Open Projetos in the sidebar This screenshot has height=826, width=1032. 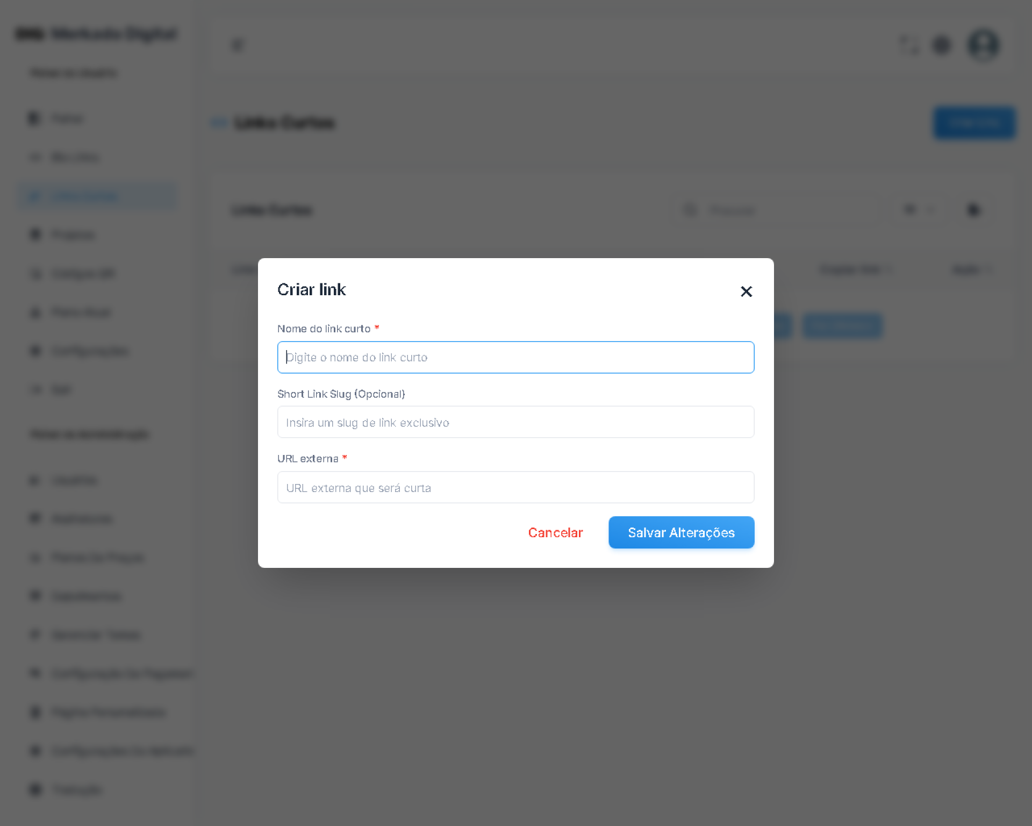coord(73,235)
